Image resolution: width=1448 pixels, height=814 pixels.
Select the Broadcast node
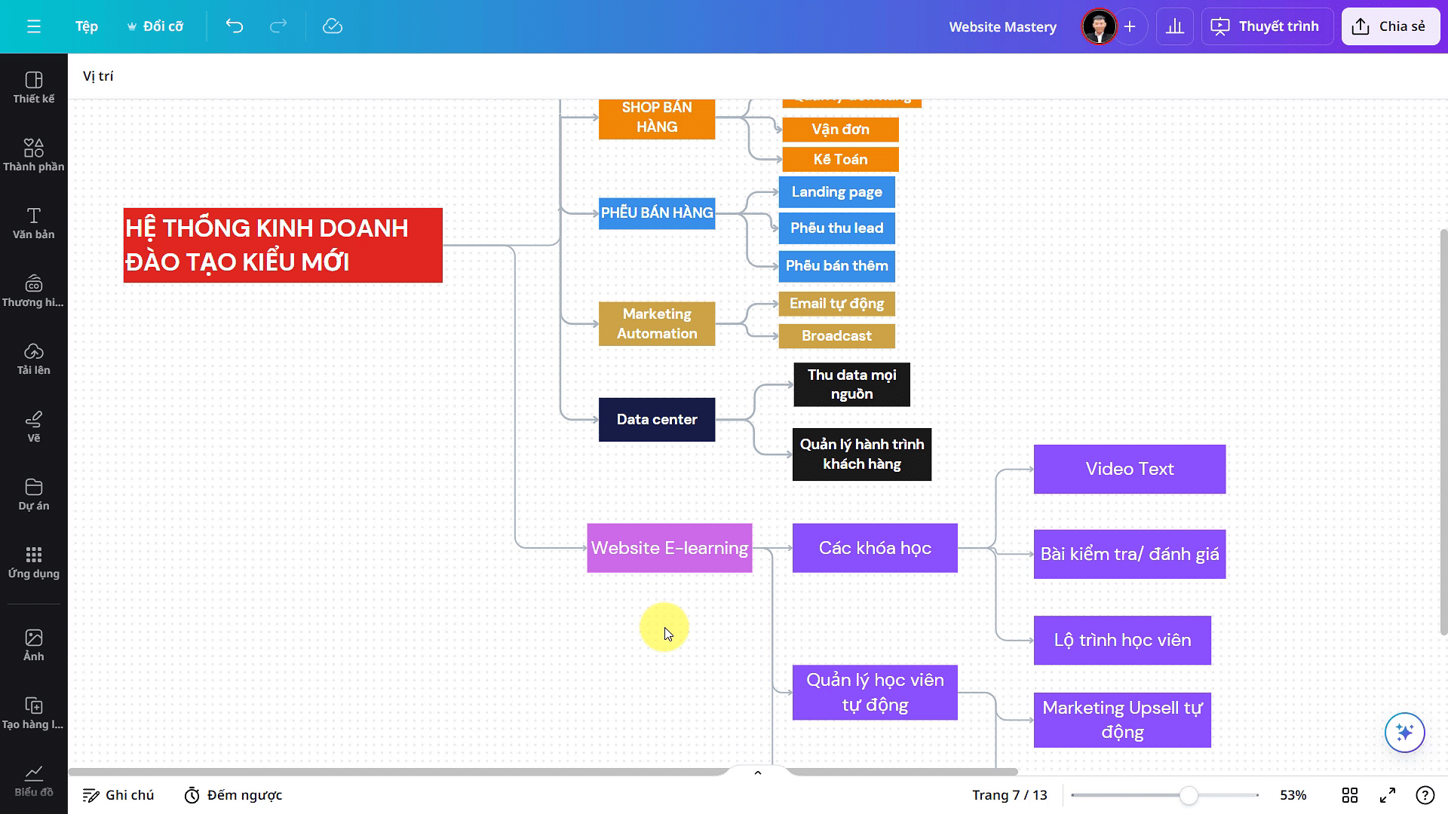coord(836,336)
